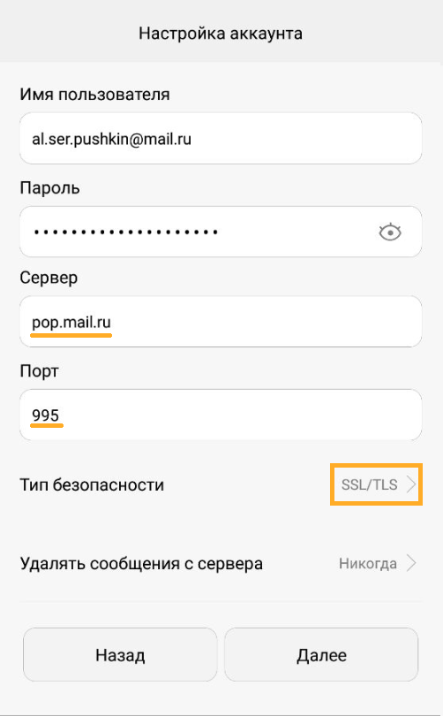Click the al.ser.pushkin@mail.ru username field
Screen dimensions: 443x716
[221, 139]
